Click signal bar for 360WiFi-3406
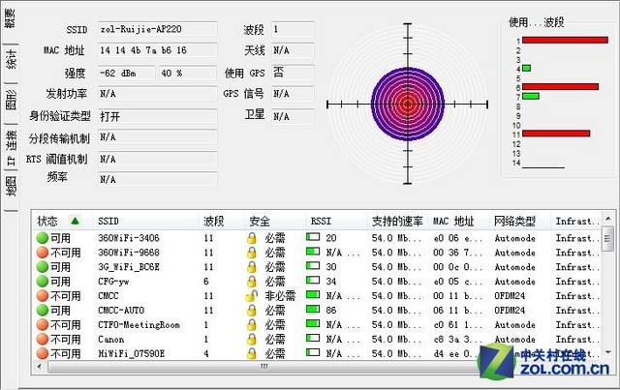The height and width of the screenshot is (390, 620). click(x=313, y=237)
